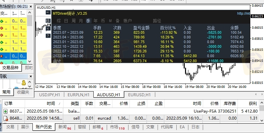Sort orders by 时间 column header
The height and width of the screenshot is (133, 264).
pos(51,104)
